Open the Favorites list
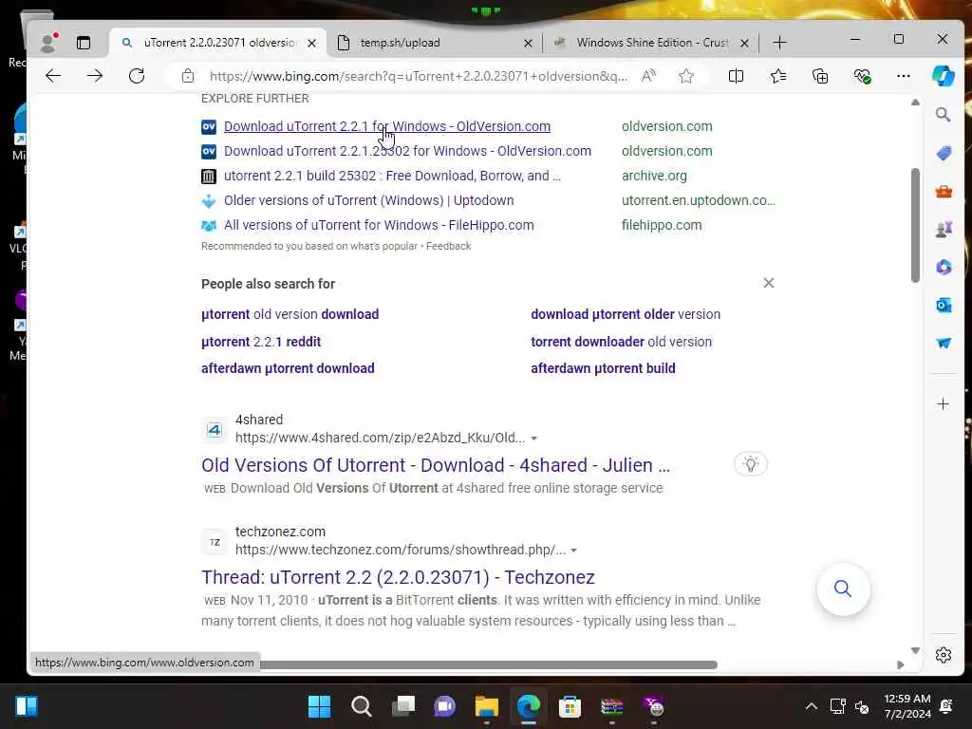The width and height of the screenshot is (972, 729). 778,76
